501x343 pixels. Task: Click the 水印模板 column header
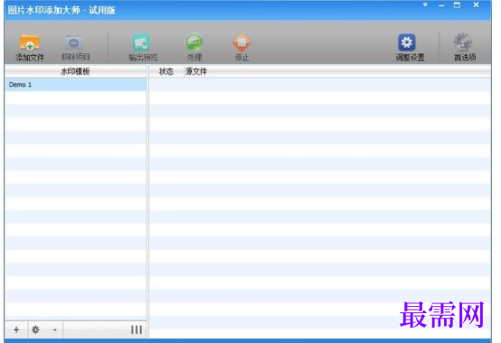[76, 71]
